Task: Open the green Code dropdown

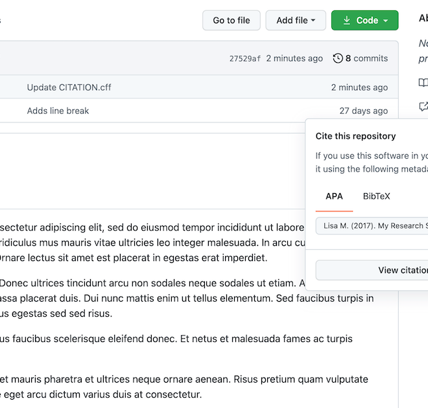Action: coord(364,21)
